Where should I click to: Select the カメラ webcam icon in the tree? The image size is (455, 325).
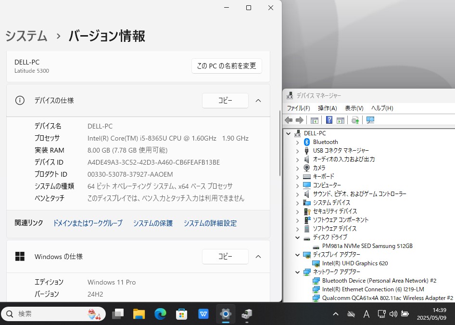[x=307, y=168]
